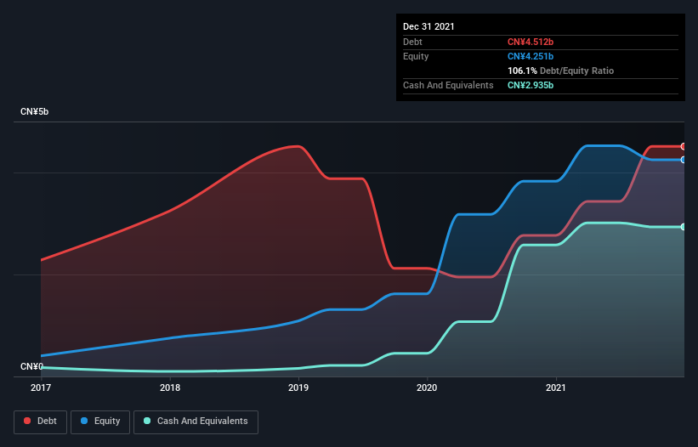Click the 2021 x-axis label
Image resolution: width=698 pixels, height=447 pixels.
(x=556, y=388)
